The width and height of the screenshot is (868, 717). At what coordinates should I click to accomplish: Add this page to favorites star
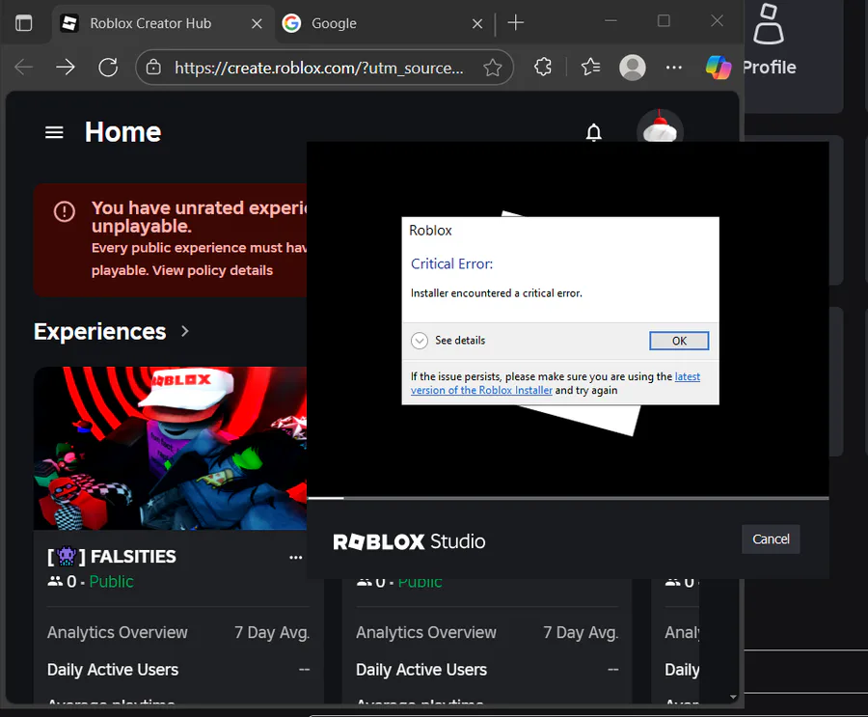click(x=492, y=68)
